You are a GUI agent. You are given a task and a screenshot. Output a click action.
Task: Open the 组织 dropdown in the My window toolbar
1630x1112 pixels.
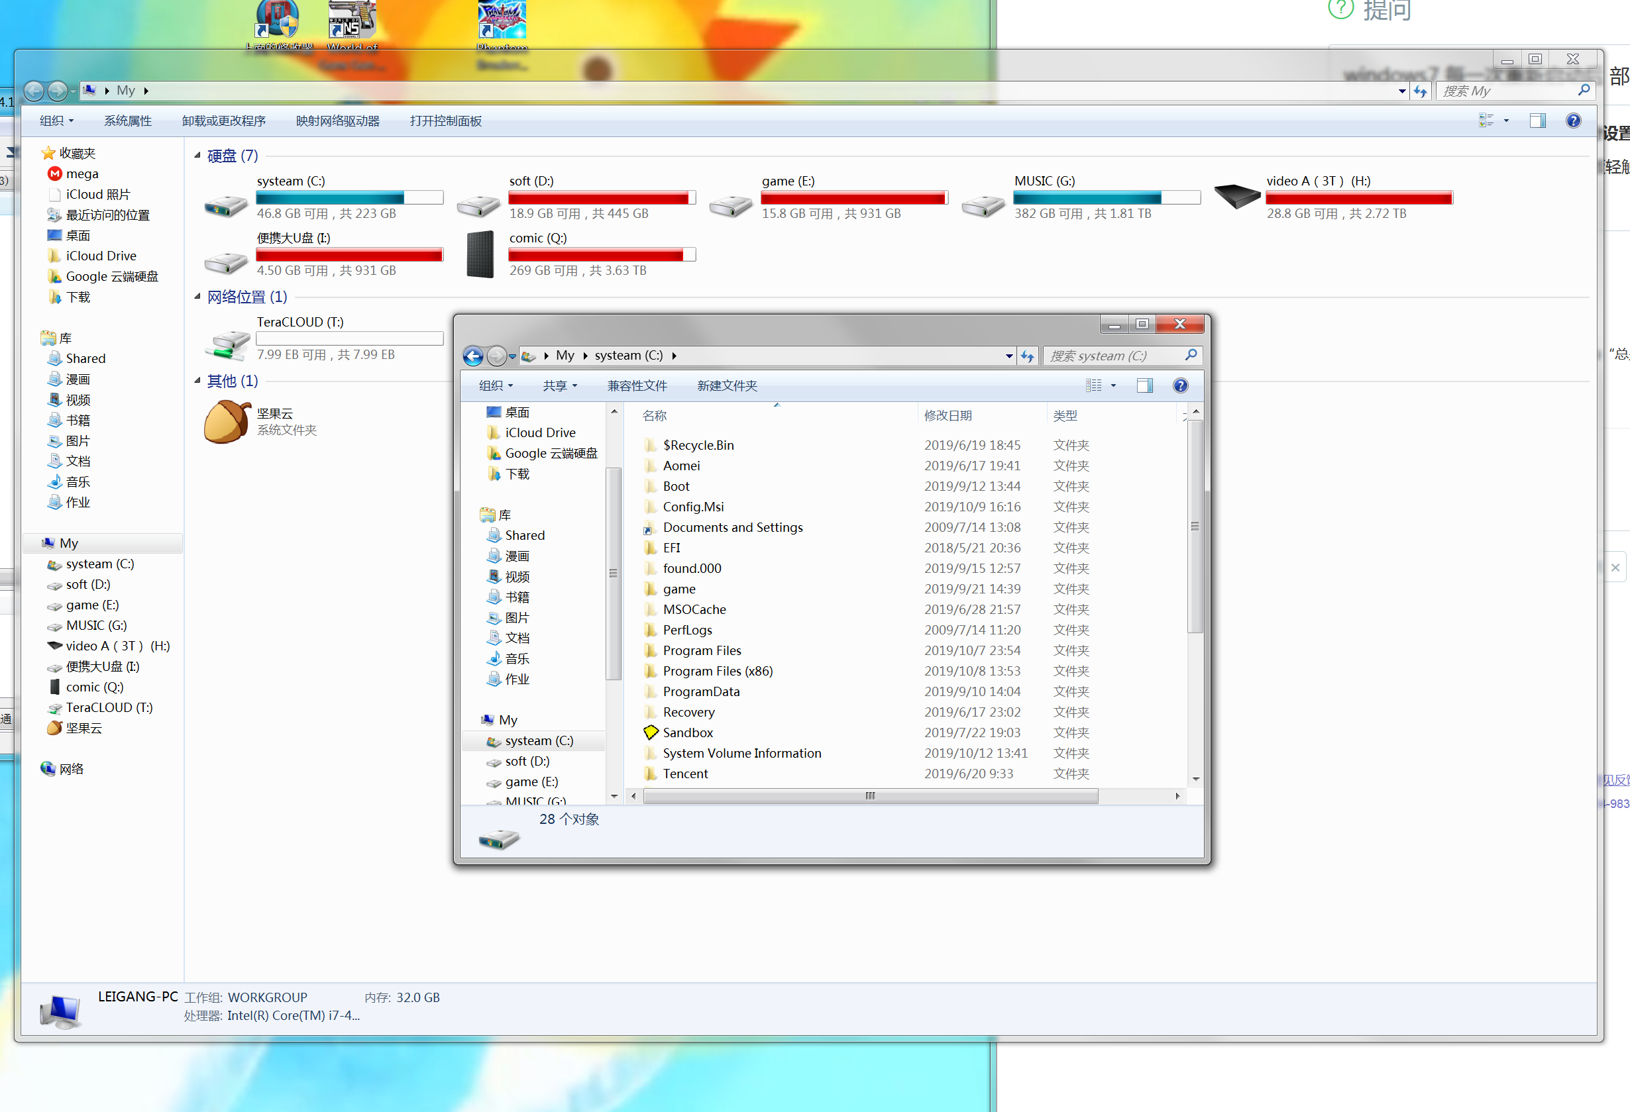coord(56,121)
